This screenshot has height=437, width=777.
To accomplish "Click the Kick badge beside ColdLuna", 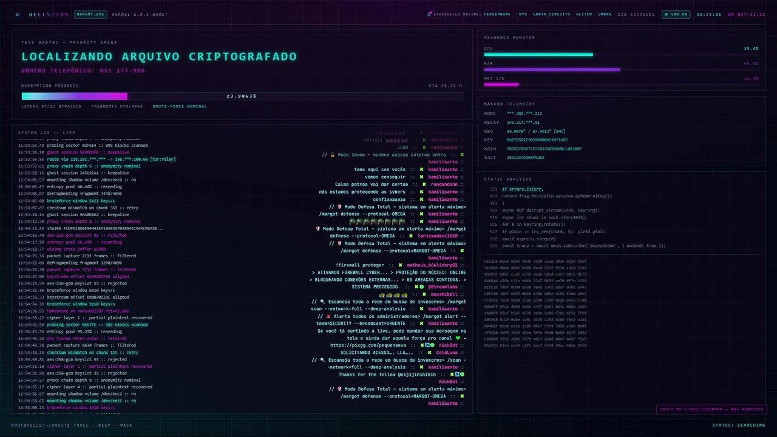I will [429, 353].
